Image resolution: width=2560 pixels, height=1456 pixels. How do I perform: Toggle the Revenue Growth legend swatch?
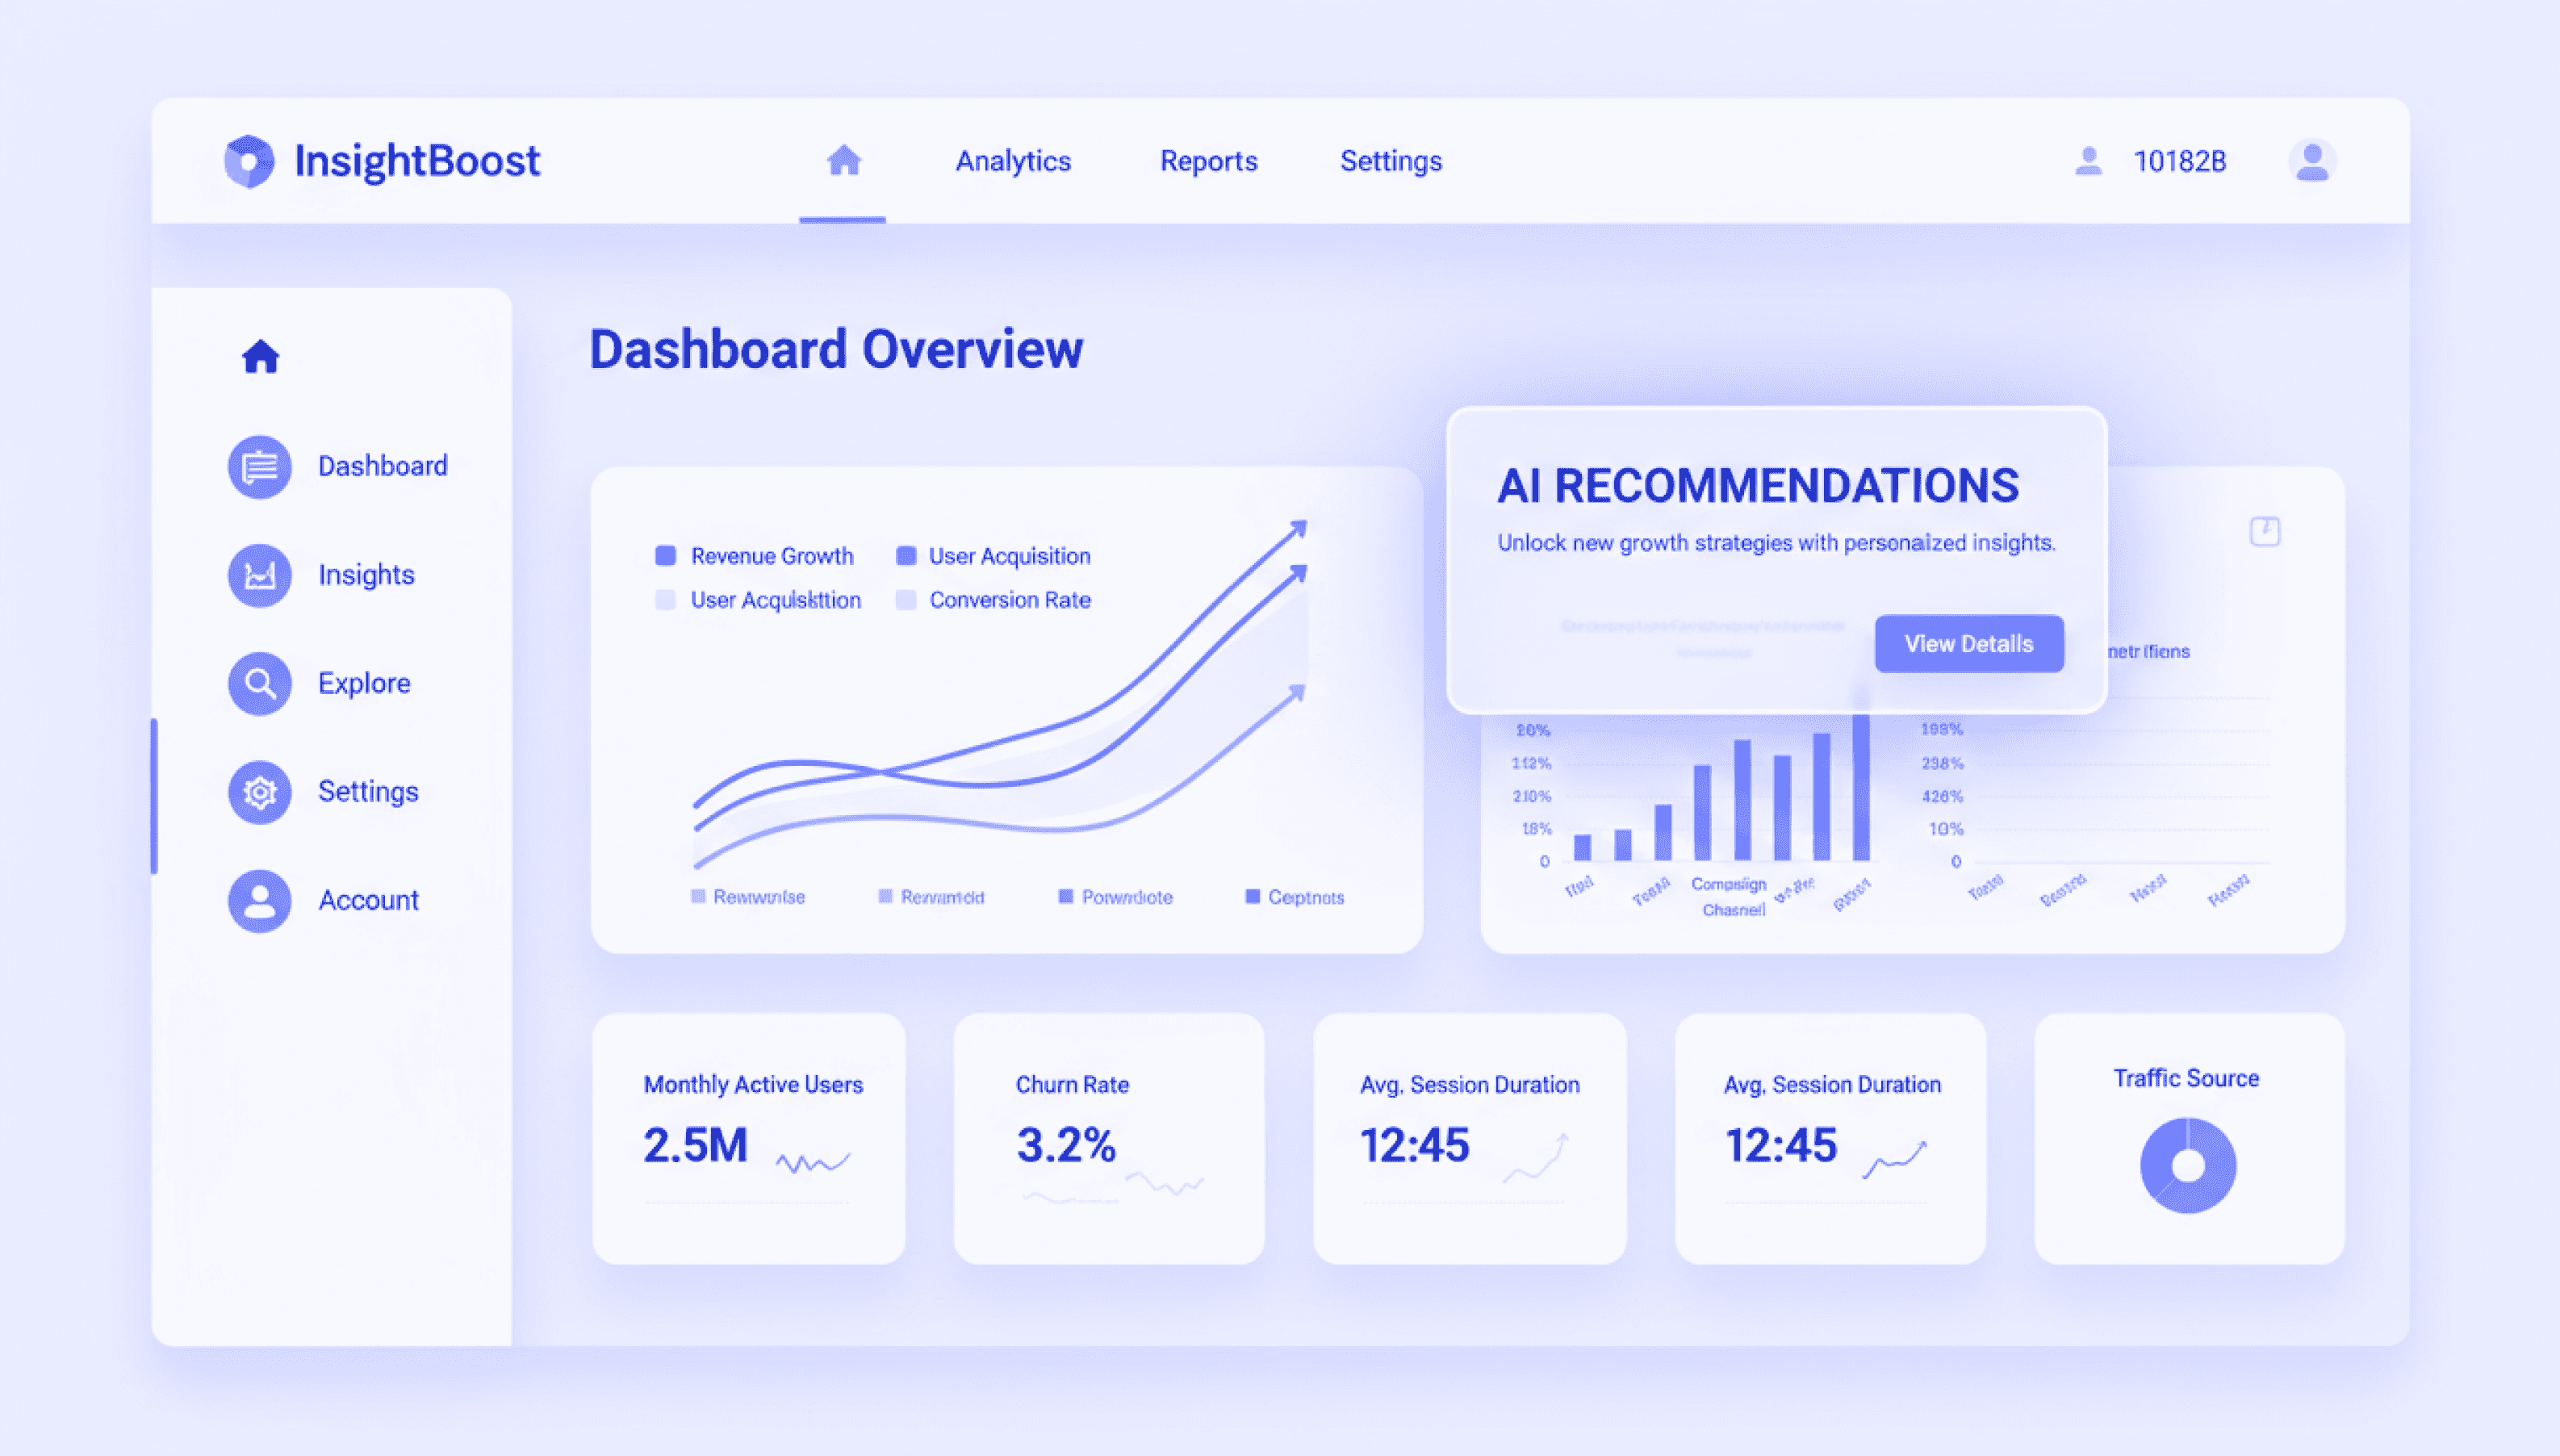pyautogui.click(x=665, y=556)
